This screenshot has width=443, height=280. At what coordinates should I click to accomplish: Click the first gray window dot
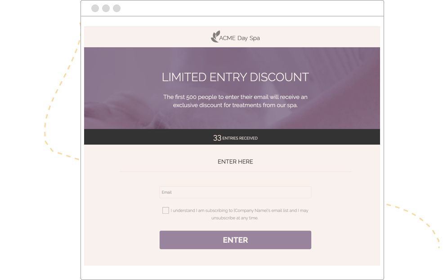coord(95,9)
